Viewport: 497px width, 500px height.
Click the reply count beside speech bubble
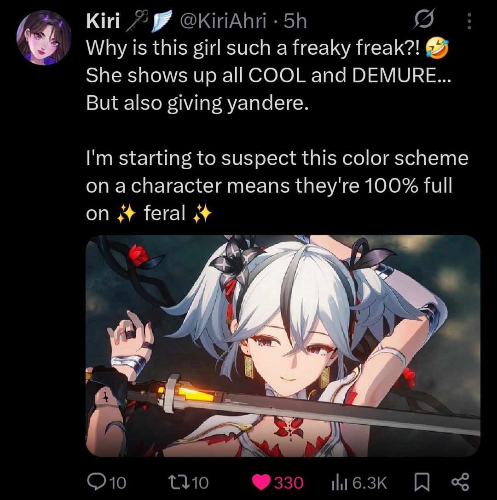point(118,483)
